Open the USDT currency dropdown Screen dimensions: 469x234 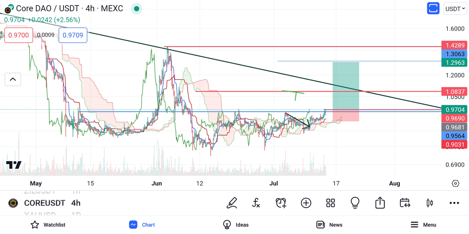pos(455,9)
